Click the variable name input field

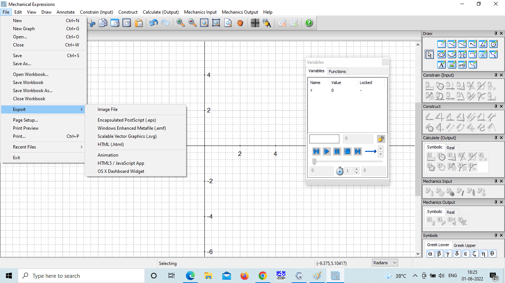tap(324, 139)
